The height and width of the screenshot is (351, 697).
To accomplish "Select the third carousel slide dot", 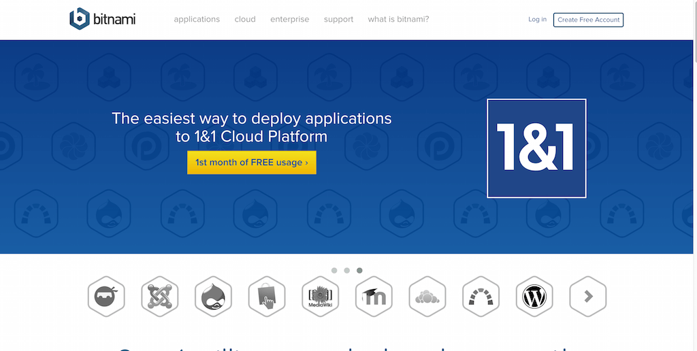I will point(359,270).
